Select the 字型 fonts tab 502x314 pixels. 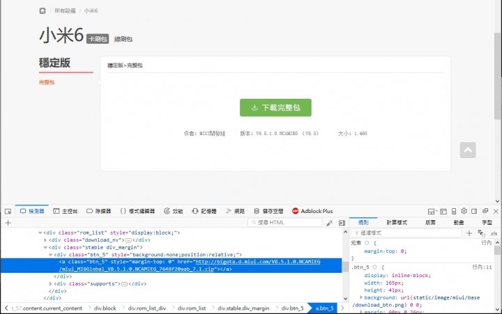(x=487, y=222)
